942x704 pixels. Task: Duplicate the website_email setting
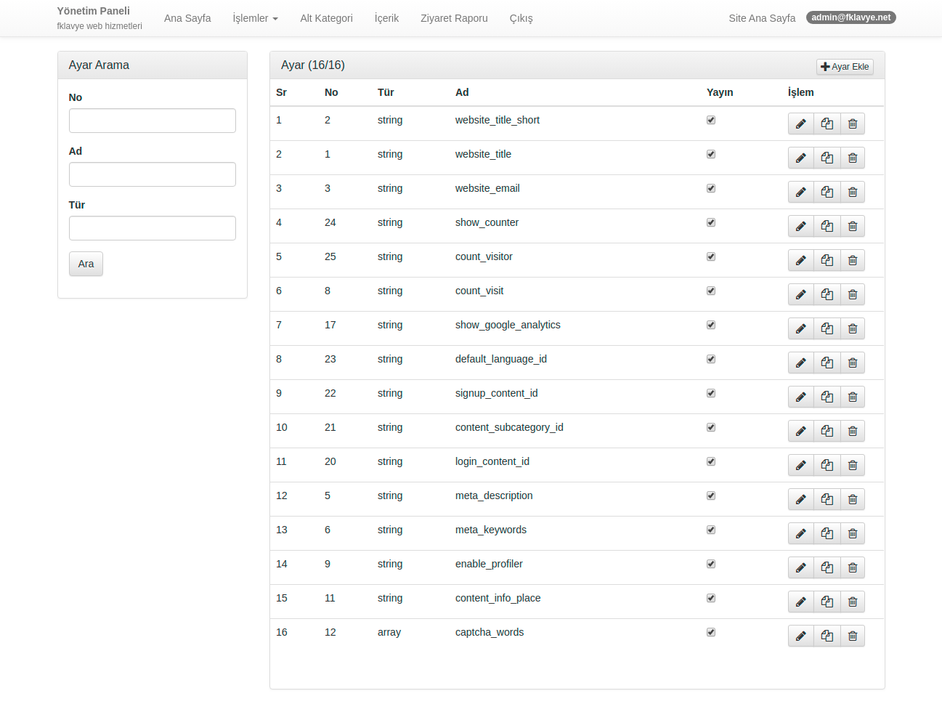point(827,192)
